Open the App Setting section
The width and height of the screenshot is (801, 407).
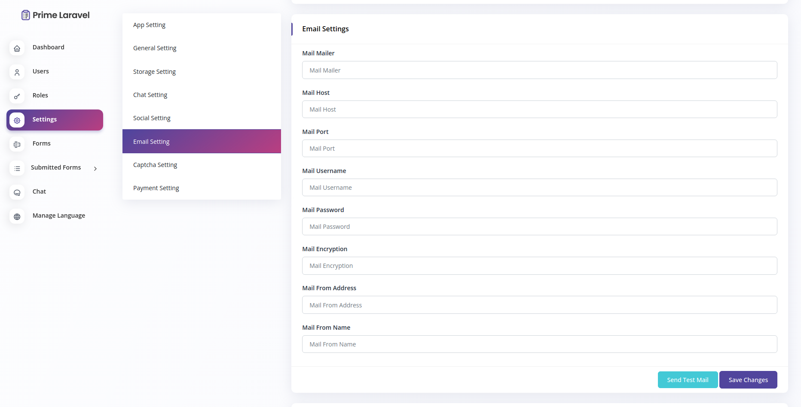(149, 24)
